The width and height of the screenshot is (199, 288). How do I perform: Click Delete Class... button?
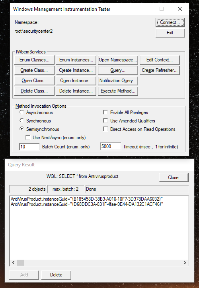[x=34, y=91]
